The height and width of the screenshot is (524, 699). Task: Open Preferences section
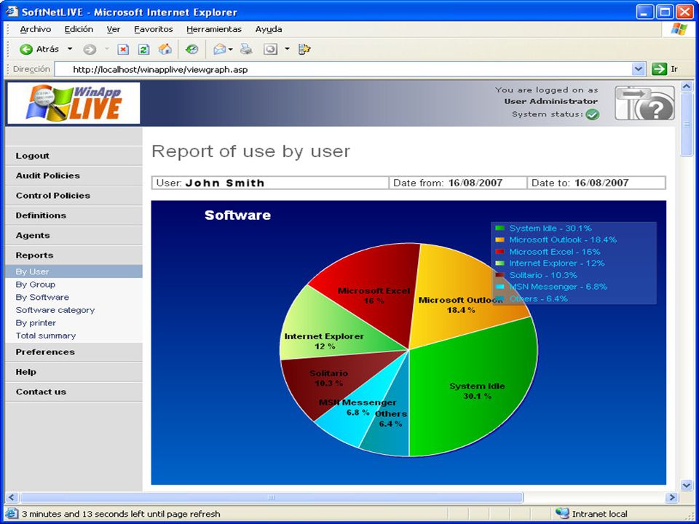click(74, 352)
